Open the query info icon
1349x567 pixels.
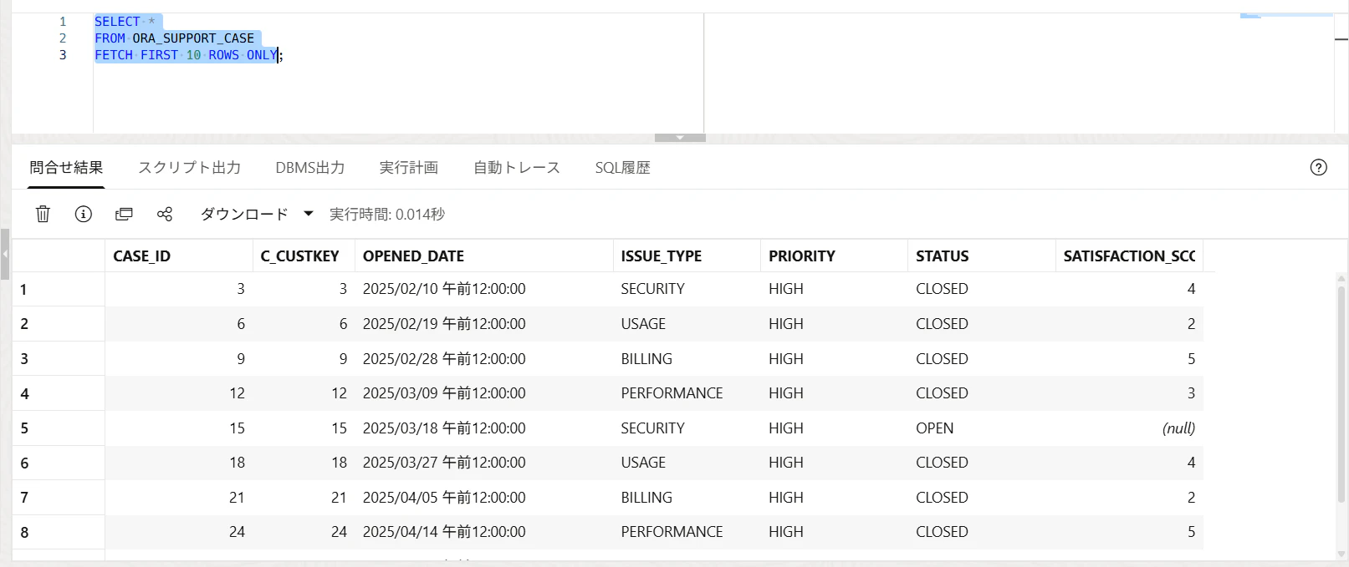pyautogui.click(x=84, y=215)
